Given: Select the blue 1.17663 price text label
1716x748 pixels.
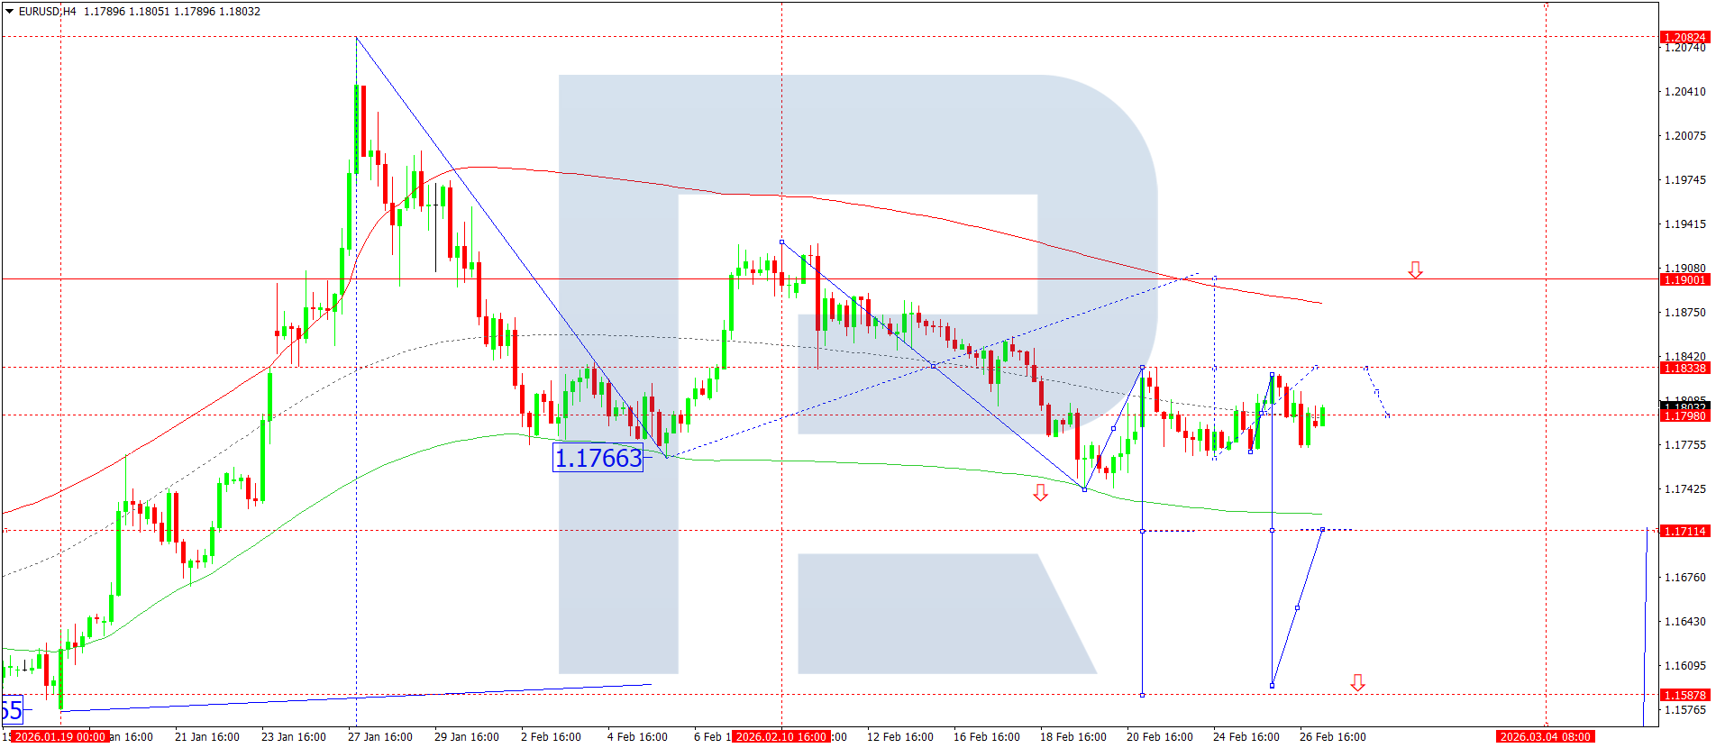Looking at the screenshot, I should pyautogui.click(x=598, y=459).
